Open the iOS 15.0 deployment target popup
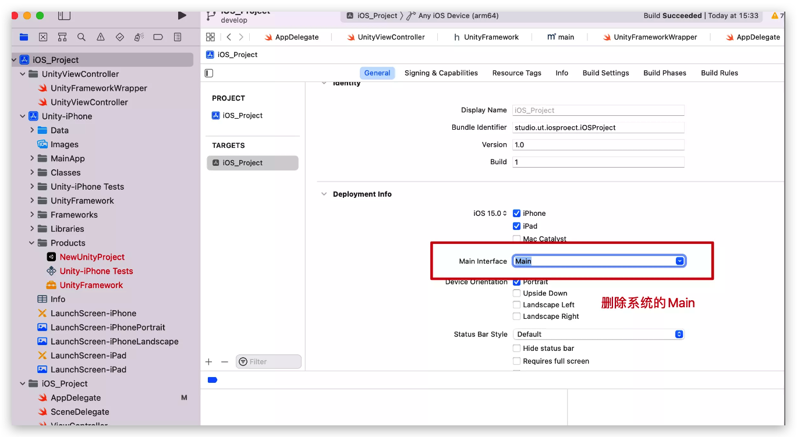The height and width of the screenshot is (437, 797). click(x=490, y=214)
